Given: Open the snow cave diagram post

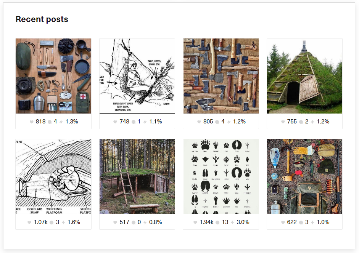Looking at the screenshot, I should pyautogui.click(x=53, y=176).
